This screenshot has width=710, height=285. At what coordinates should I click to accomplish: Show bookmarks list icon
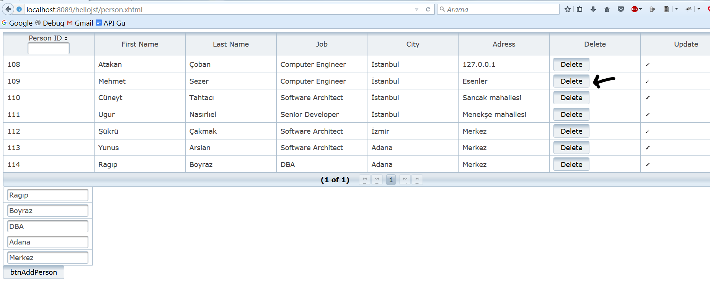click(579, 9)
